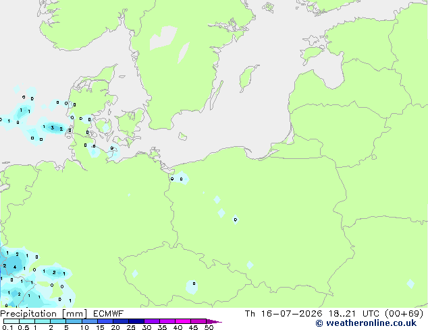Click the precipitation value "3" over the North Sea

pos(53,128)
